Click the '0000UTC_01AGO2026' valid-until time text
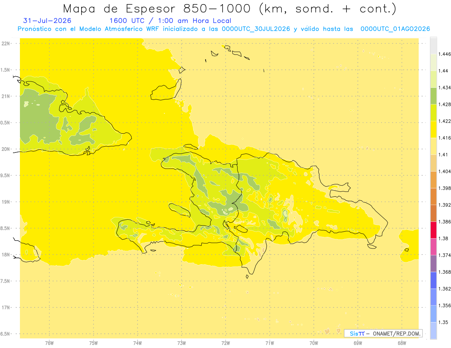Screen dimensions: 451x348 (x=395, y=29)
